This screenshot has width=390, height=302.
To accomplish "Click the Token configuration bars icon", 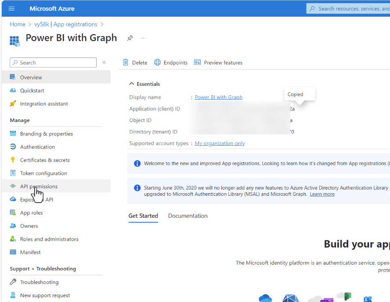I will point(13,173).
